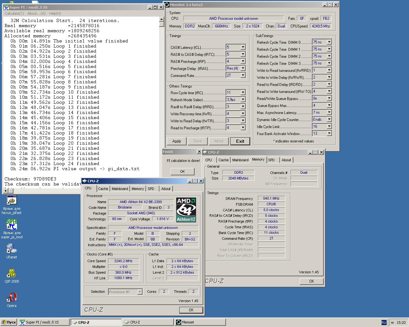Click the Super PI window title icon
The height and width of the screenshot is (327, 409).
coord(6,7)
